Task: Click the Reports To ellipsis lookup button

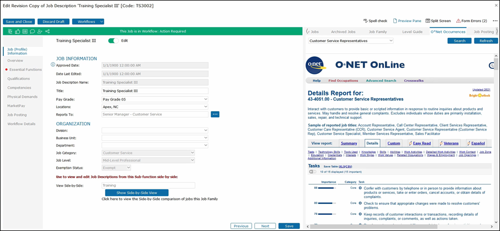Action: point(215,114)
